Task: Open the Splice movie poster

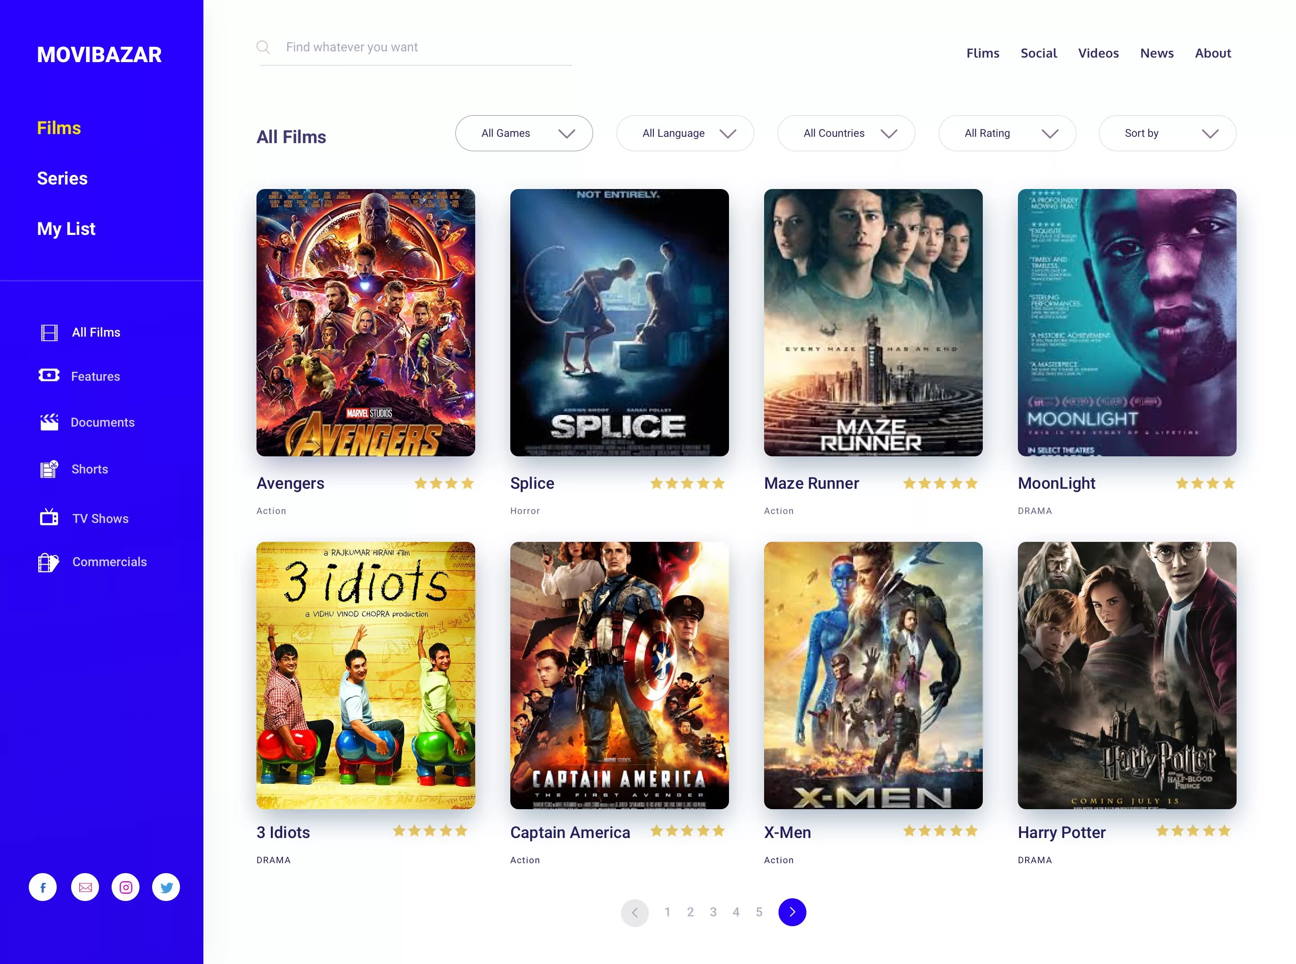Action: click(x=619, y=323)
